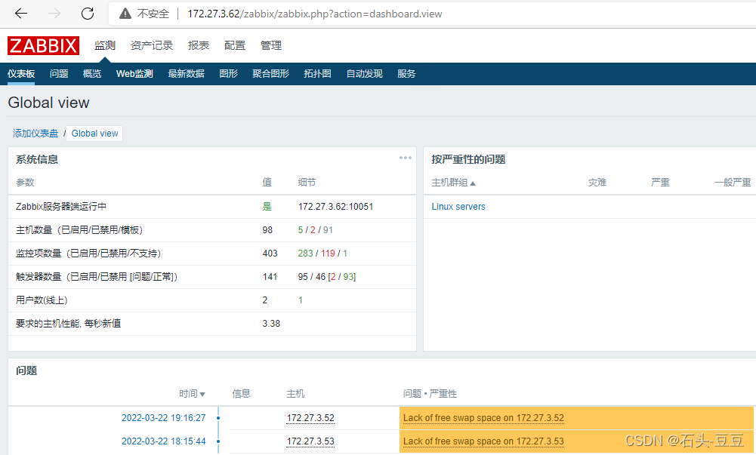Sort problems by 时间 column arrow
The width and height of the screenshot is (756, 455).
click(x=202, y=394)
